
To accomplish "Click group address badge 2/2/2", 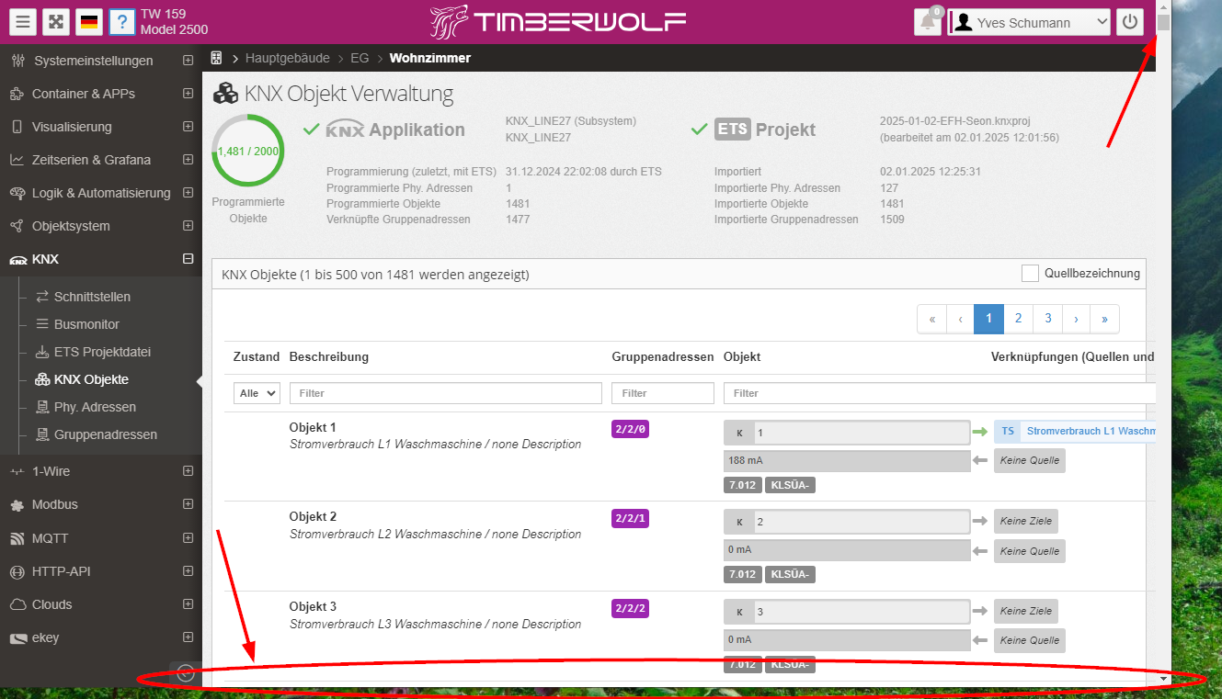I will point(630,609).
